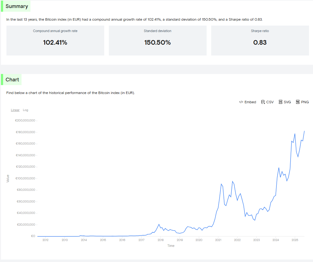Click the €0 y-axis label
Screen dimensions: 313x262
33,236
